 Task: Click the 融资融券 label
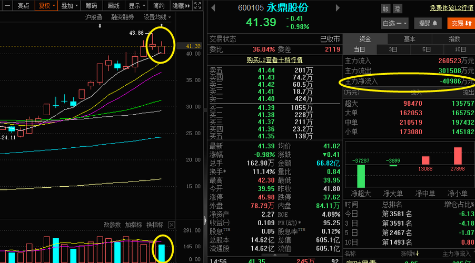click(122, 17)
